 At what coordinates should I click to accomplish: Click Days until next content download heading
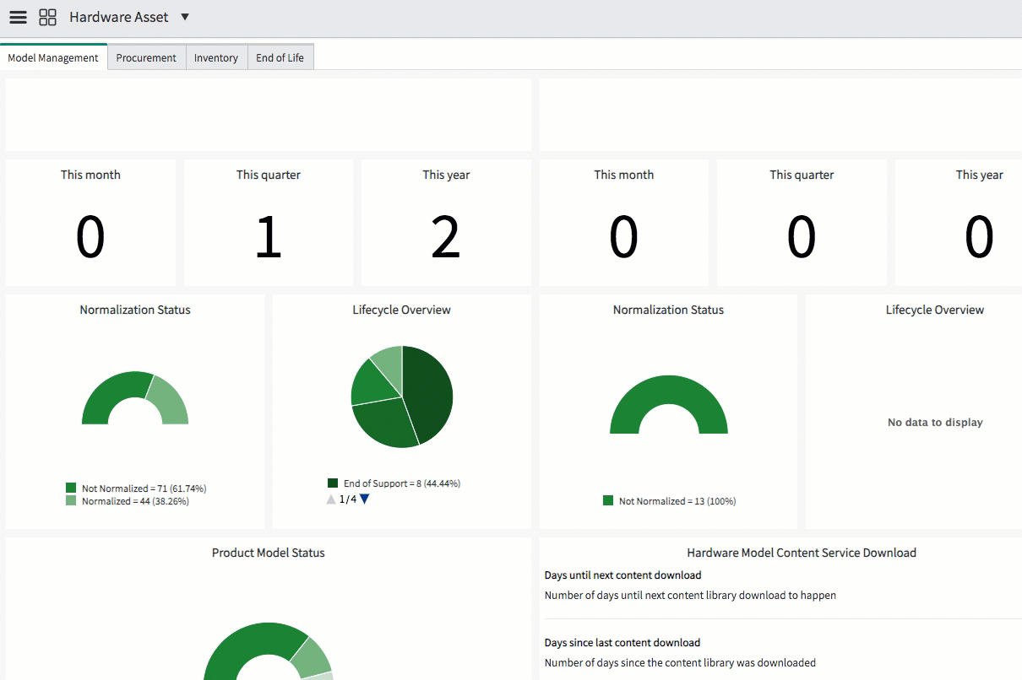623,575
